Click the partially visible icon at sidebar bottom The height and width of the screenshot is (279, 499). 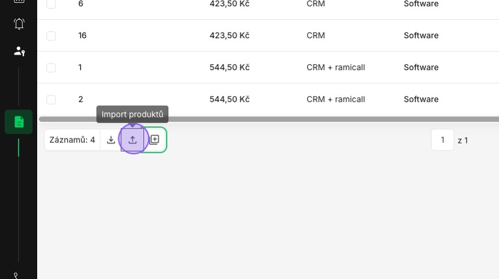click(16, 276)
